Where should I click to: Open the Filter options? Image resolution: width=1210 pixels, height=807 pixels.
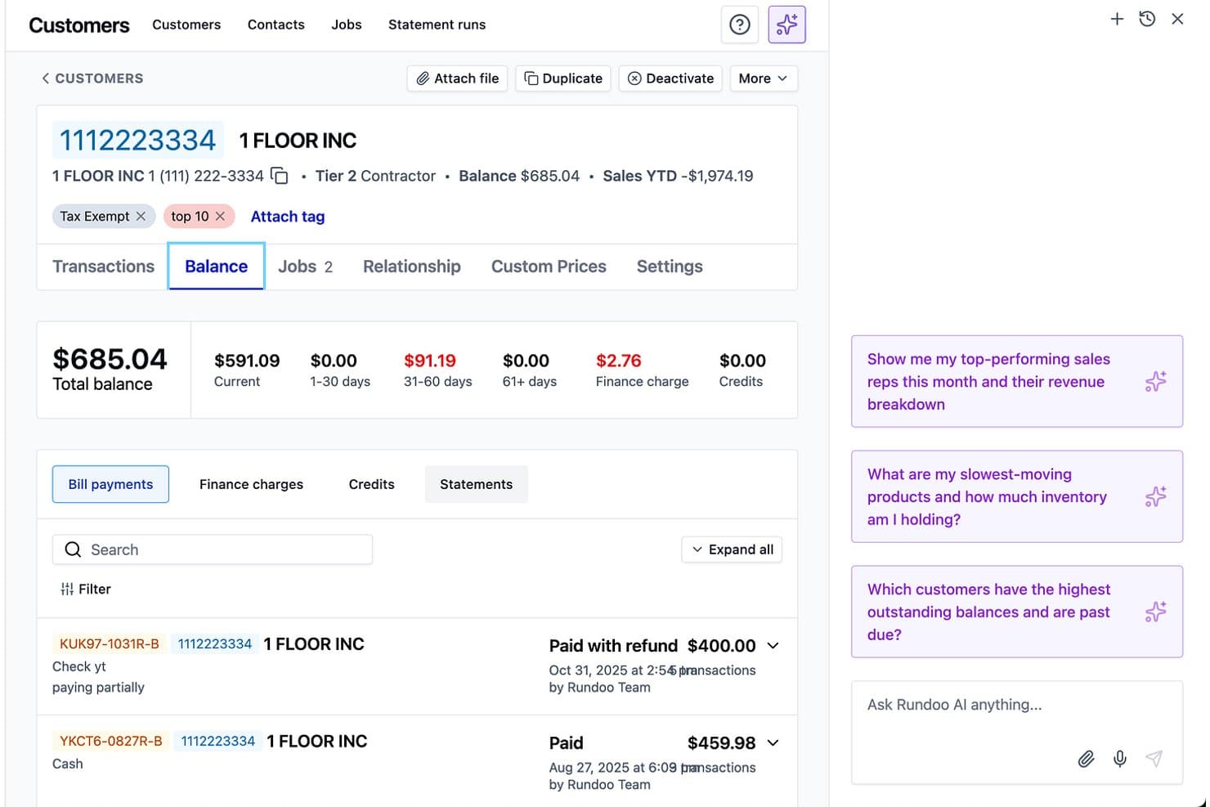click(86, 589)
